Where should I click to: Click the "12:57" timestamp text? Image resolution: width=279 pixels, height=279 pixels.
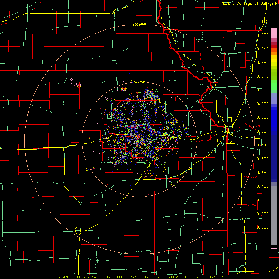pos(216,277)
